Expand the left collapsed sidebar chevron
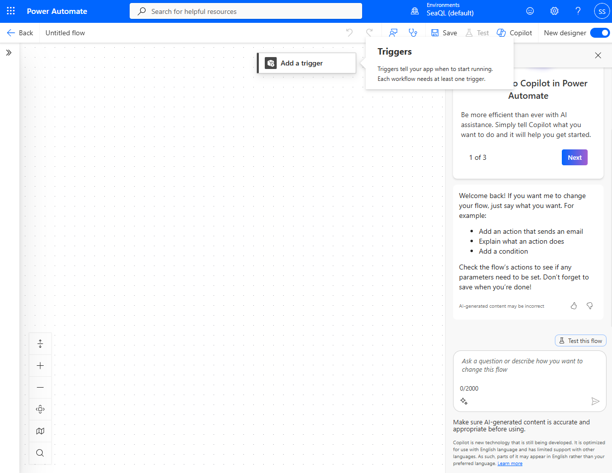 tap(9, 53)
